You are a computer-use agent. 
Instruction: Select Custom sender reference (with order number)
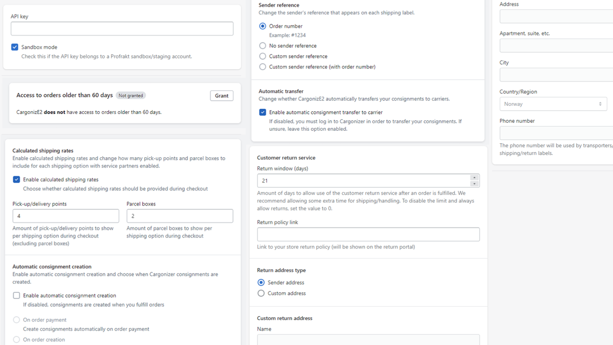point(262,67)
